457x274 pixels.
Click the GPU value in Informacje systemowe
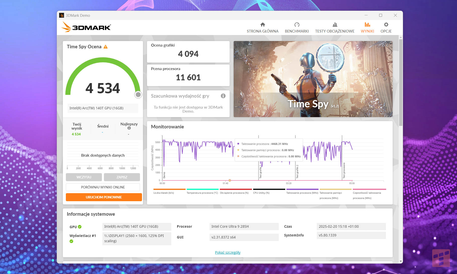coord(137,226)
